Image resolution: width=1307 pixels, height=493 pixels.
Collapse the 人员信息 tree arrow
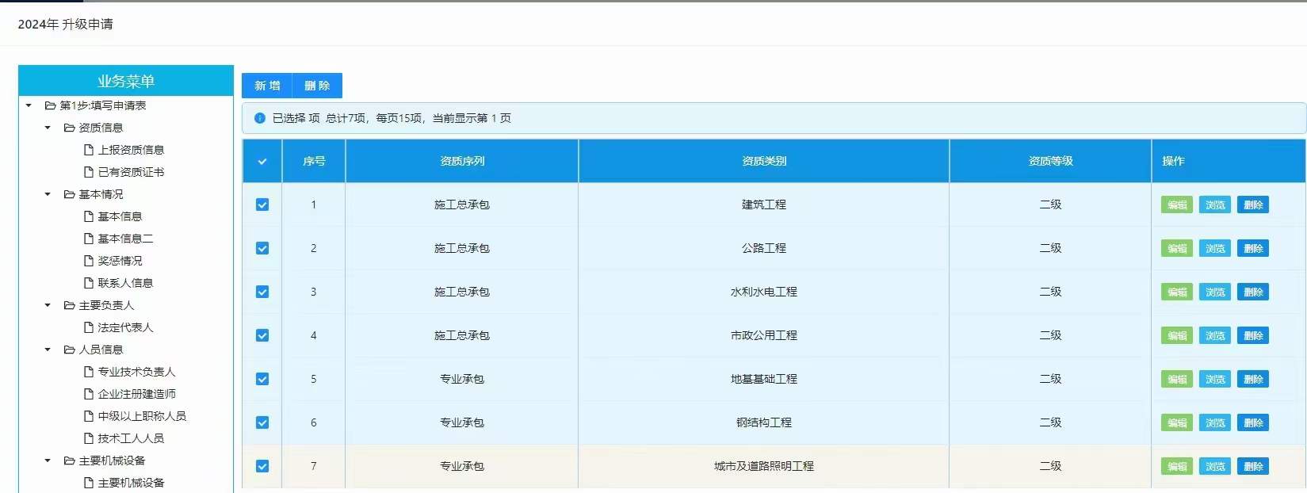pos(48,350)
